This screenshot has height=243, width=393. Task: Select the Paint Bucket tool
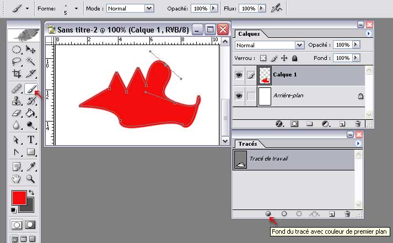[x=30, y=113]
